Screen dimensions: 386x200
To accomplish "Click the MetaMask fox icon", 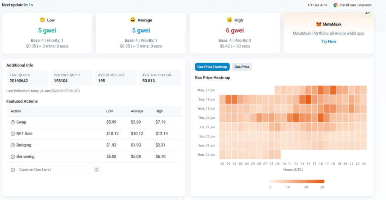I will point(319,24).
